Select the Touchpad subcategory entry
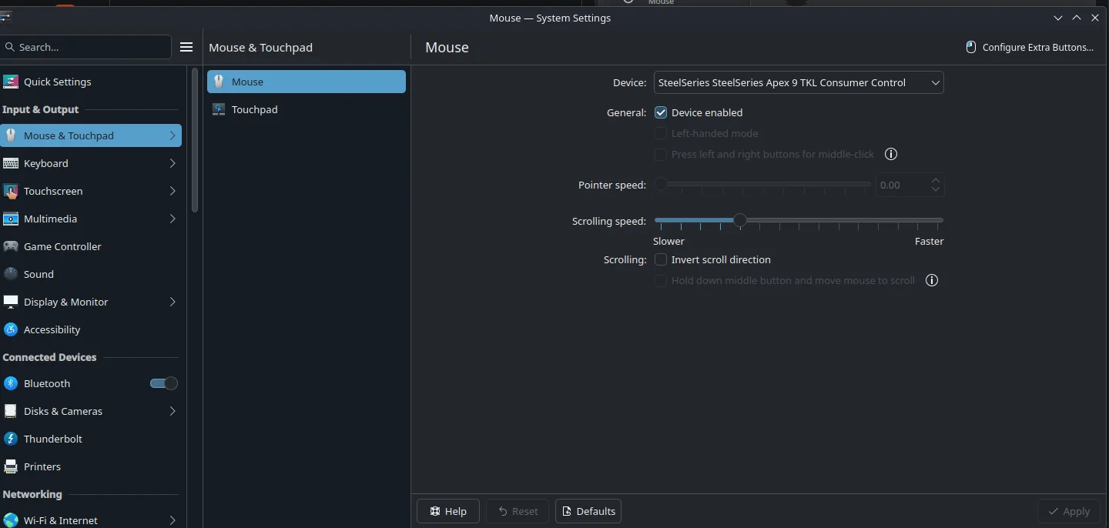The image size is (1109, 528). pos(307,109)
